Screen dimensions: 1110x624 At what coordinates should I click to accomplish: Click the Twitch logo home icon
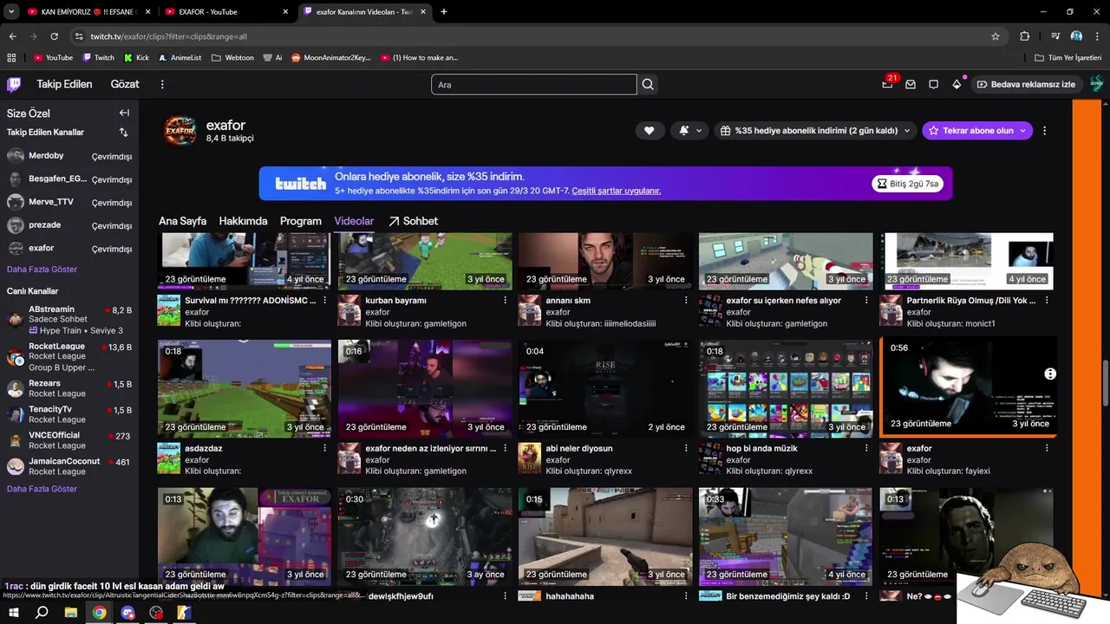pos(14,84)
